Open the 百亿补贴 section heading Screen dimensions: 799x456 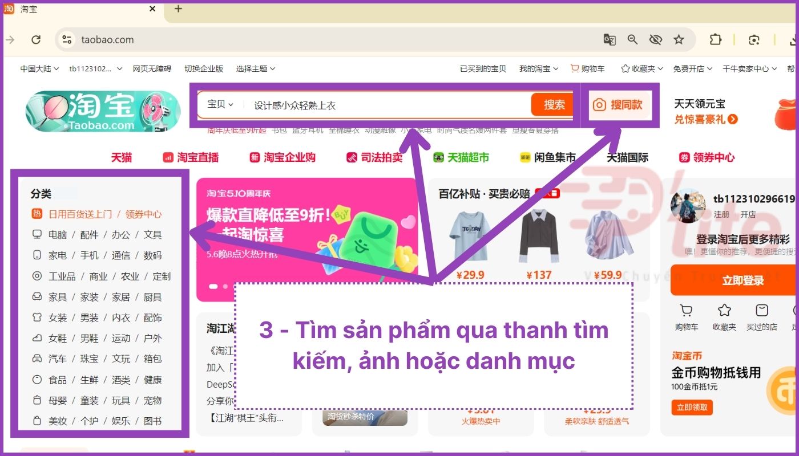[x=484, y=194]
